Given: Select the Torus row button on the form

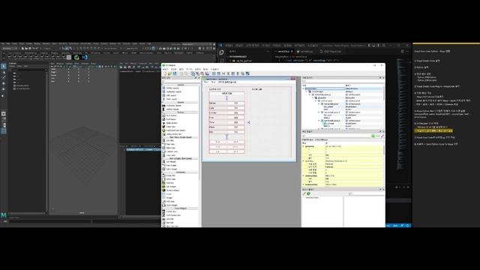Looking at the screenshot, I should click(x=236, y=122).
